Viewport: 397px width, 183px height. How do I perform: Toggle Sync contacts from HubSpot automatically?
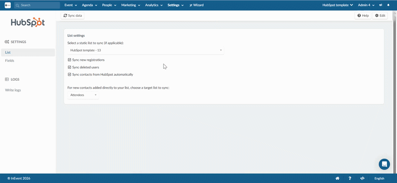tap(69, 75)
